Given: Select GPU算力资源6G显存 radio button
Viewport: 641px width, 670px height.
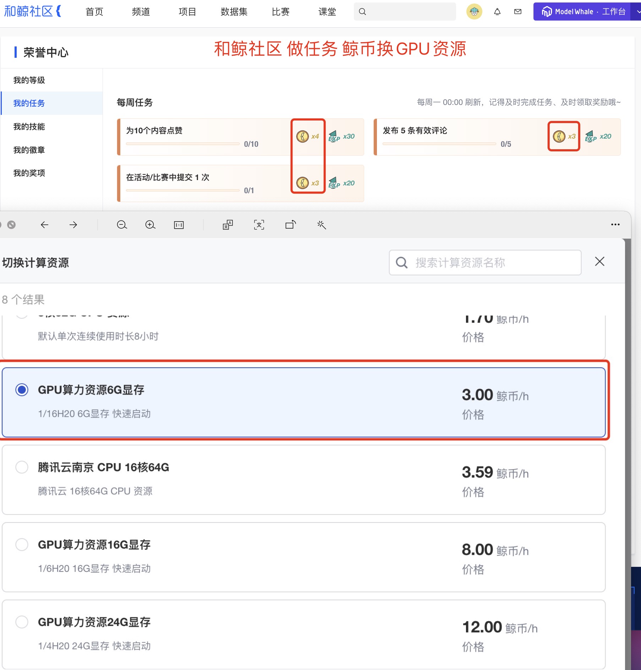Looking at the screenshot, I should pos(22,390).
